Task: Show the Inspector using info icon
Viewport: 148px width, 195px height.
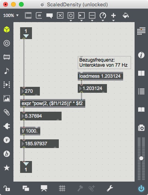Action: (x=141, y=55)
